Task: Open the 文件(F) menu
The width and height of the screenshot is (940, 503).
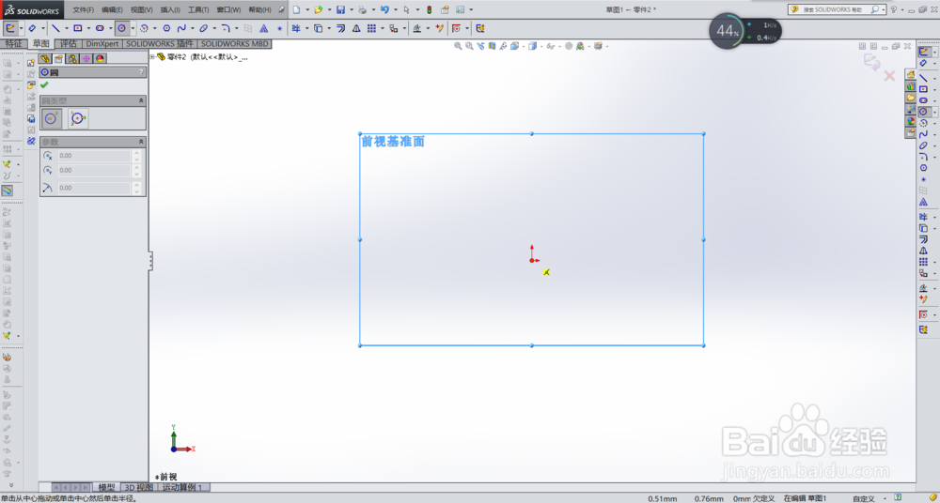Action: 84,9
